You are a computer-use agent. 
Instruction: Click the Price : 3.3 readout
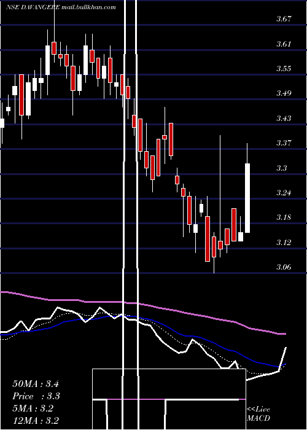36,396
